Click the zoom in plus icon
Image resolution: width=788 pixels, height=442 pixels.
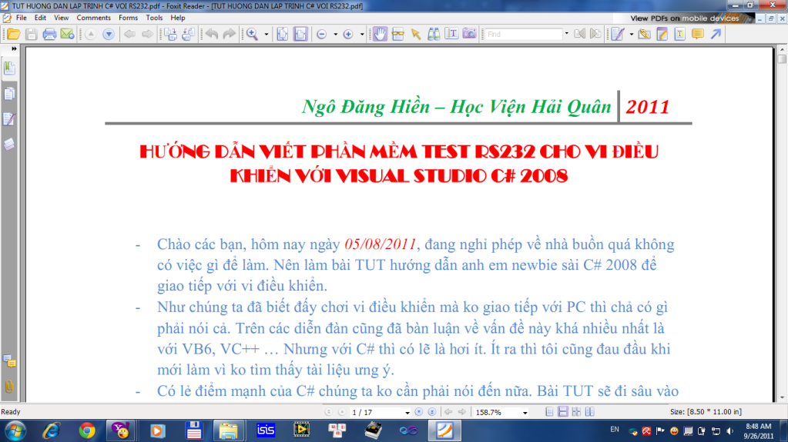tap(347, 34)
